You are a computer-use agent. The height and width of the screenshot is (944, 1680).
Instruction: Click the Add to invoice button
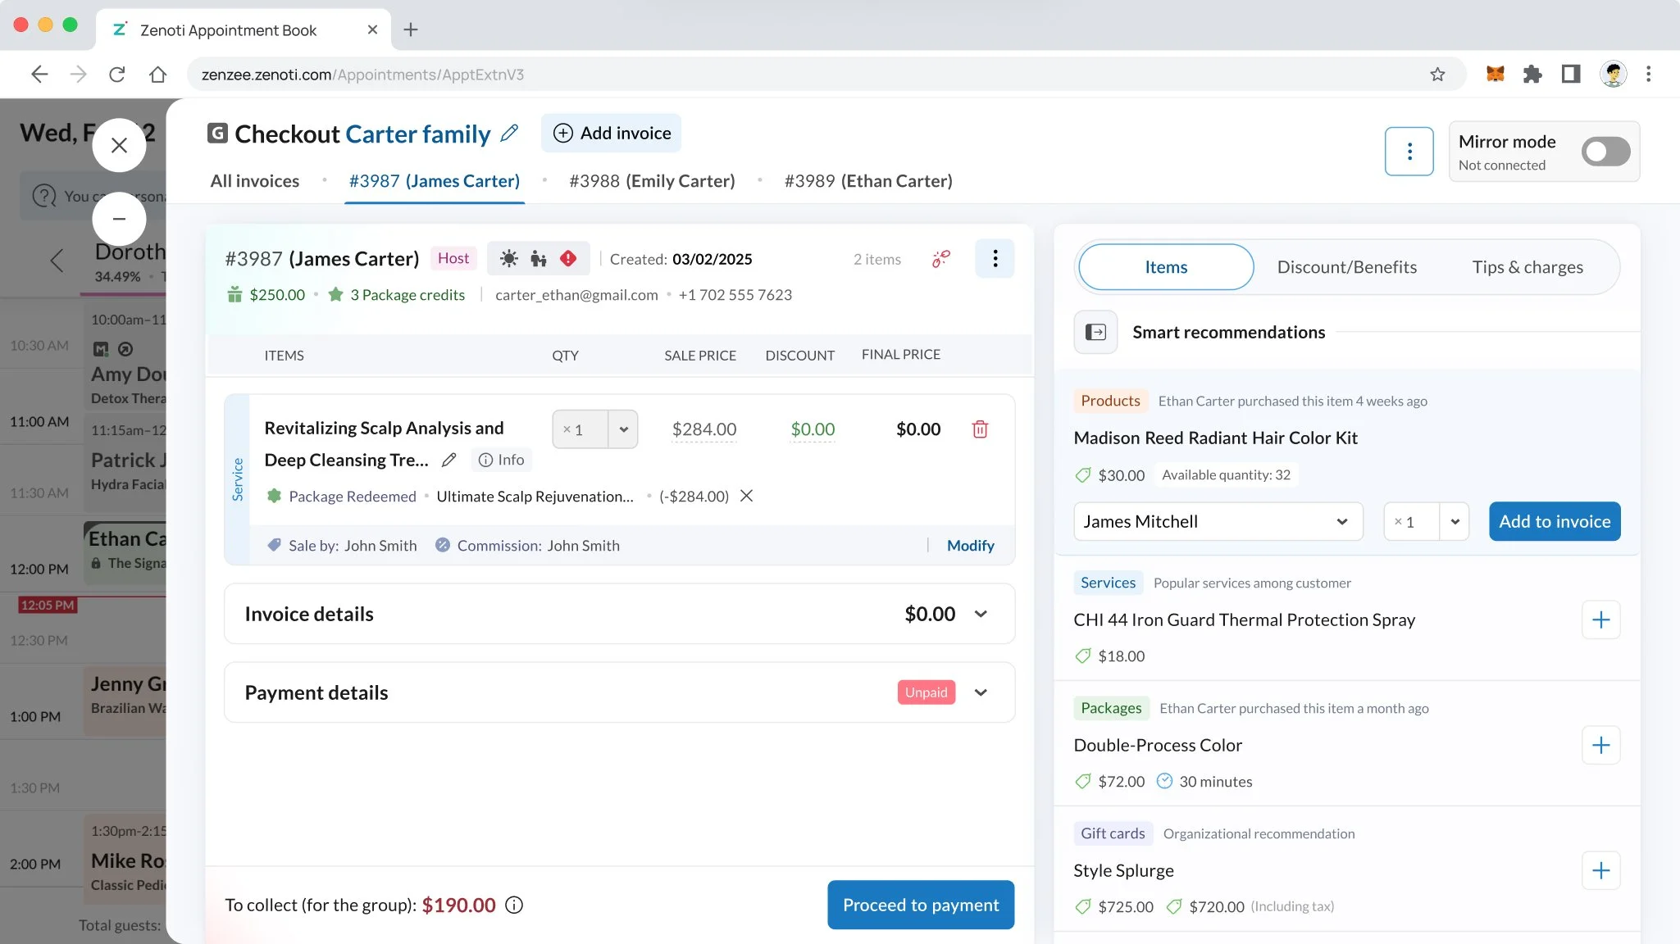click(x=1554, y=521)
